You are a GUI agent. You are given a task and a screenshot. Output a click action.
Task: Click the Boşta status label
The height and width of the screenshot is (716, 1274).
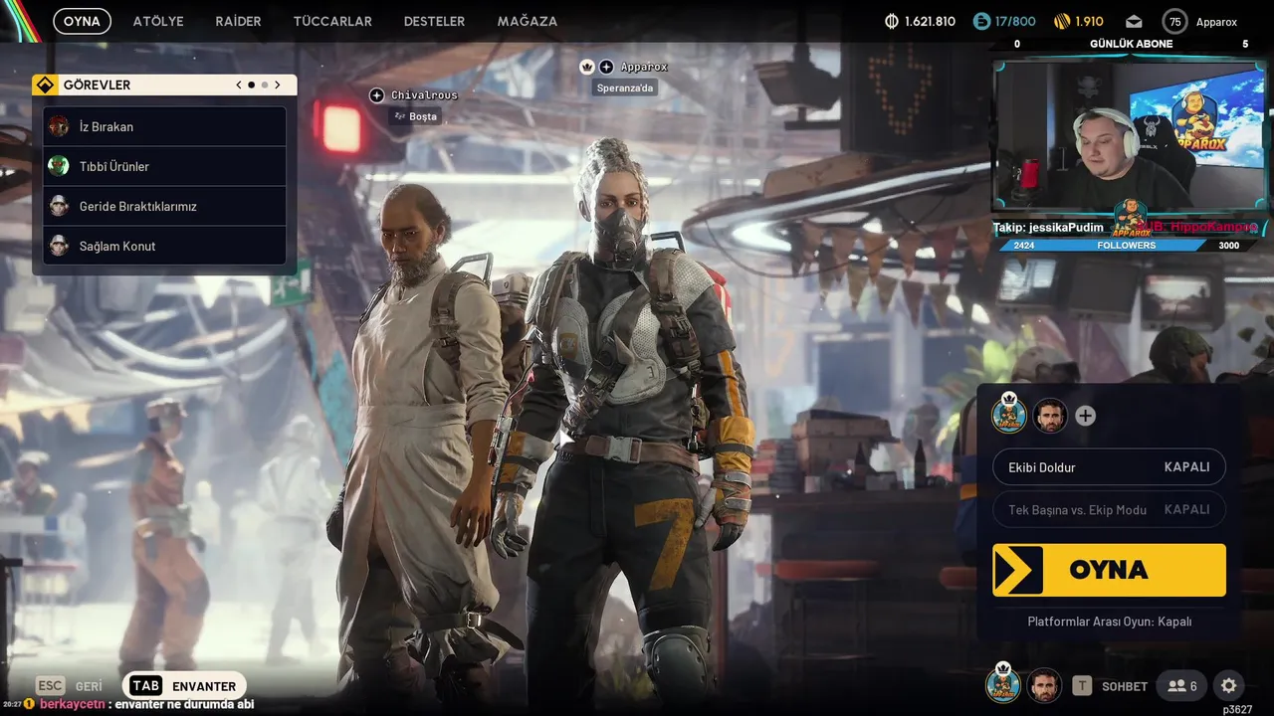415,116
